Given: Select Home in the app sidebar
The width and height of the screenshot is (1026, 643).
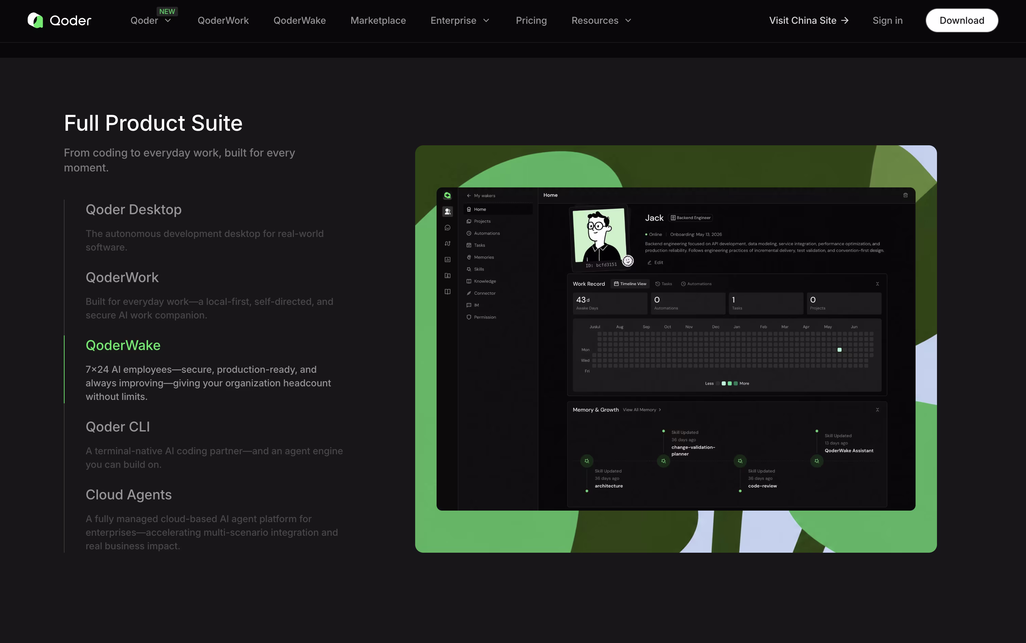Looking at the screenshot, I should tap(497, 209).
